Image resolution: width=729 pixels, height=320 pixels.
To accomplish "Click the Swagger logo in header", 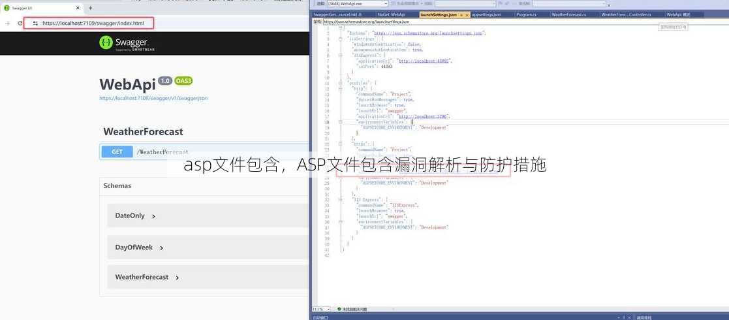I will [x=127, y=43].
